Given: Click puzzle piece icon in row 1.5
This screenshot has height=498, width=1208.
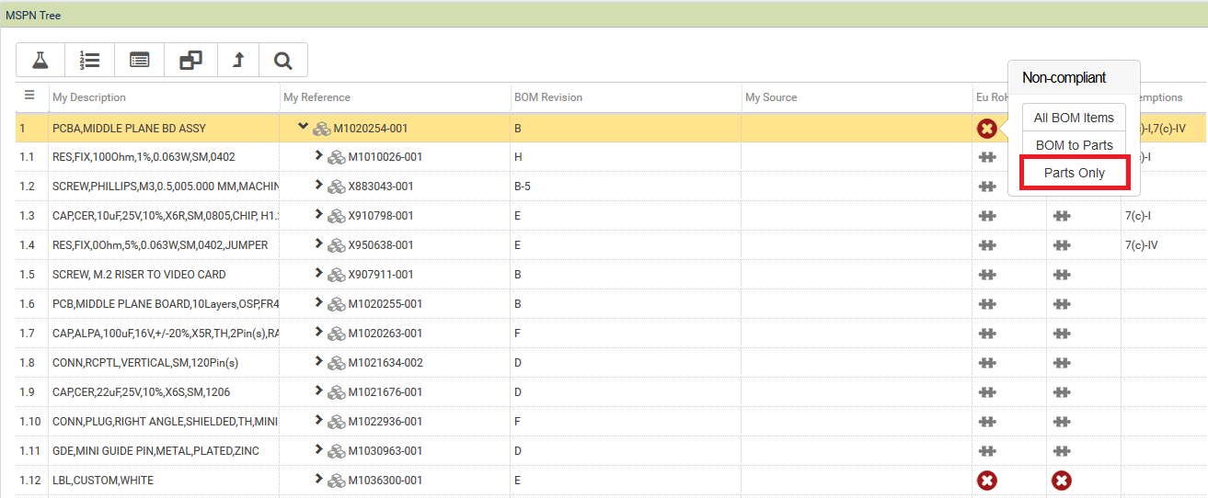Looking at the screenshot, I should pos(987,275).
